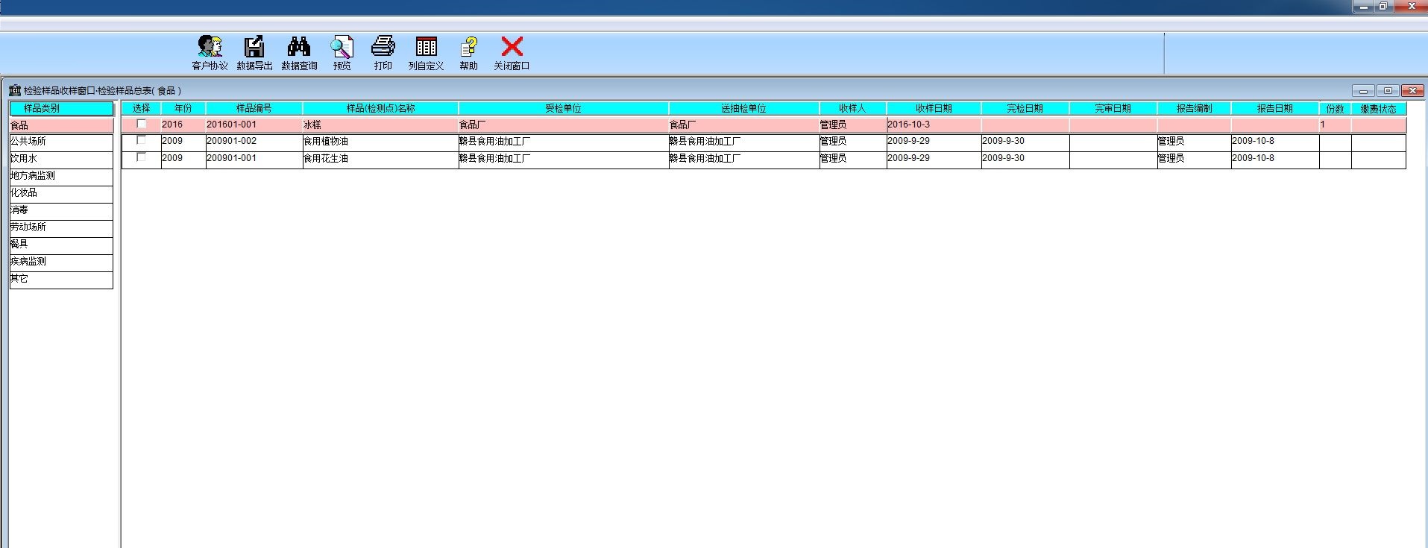Click the 缴费状态 column header
Image resolution: width=1428 pixels, height=548 pixels.
pyautogui.click(x=1378, y=108)
